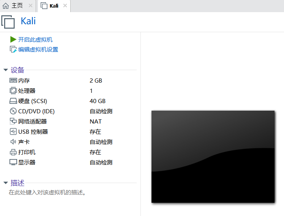Image resolution: width=284 pixels, height=216 pixels.
Task: Click the printer icon
Action: click(13, 152)
